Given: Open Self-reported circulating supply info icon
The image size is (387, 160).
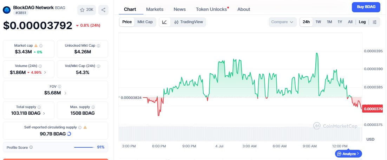Looking at the screenshot, I should (80, 127).
